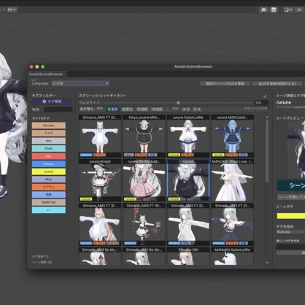Image resolution: width=305 pixels, height=305 pixels.
Task: Sort by the 変更新 (modified newest) button
Action: coord(112,109)
